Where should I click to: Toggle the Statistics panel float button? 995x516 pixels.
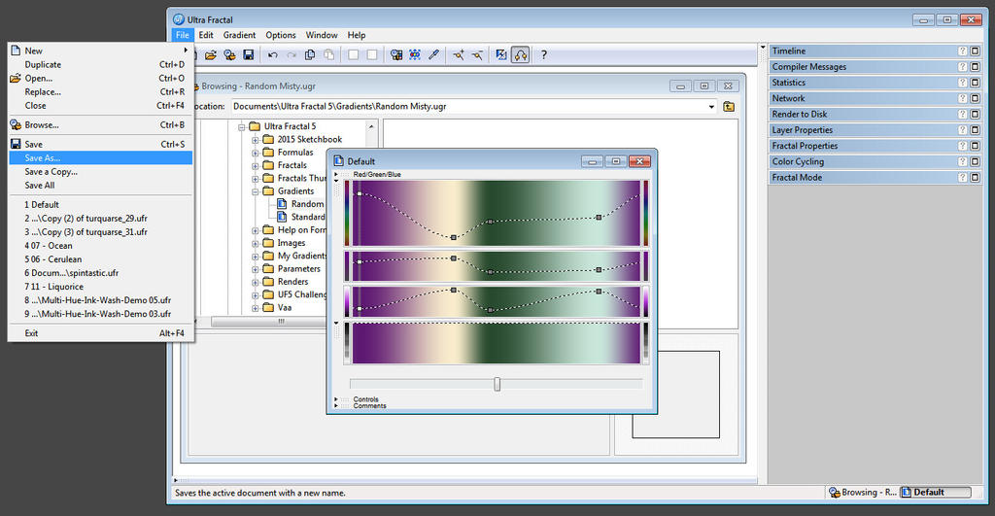975,83
